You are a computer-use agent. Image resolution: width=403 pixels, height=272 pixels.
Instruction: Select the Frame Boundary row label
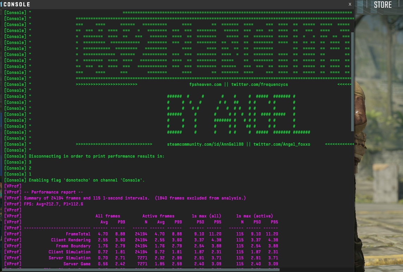[x=73, y=246]
